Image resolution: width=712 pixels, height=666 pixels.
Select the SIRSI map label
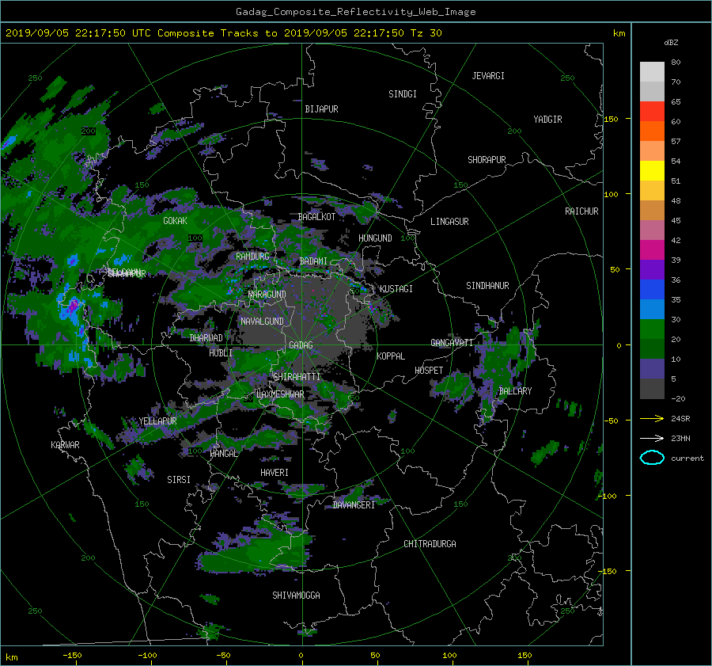point(179,480)
